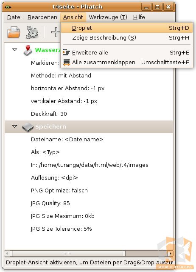Click the plus add-action toolbar icon

(56, 32)
